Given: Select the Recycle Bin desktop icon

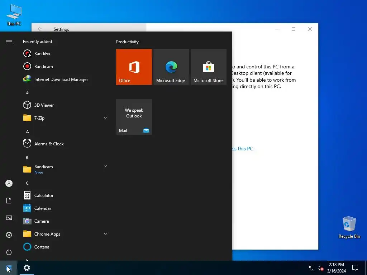Looking at the screenshot, I should pos(349,227).
